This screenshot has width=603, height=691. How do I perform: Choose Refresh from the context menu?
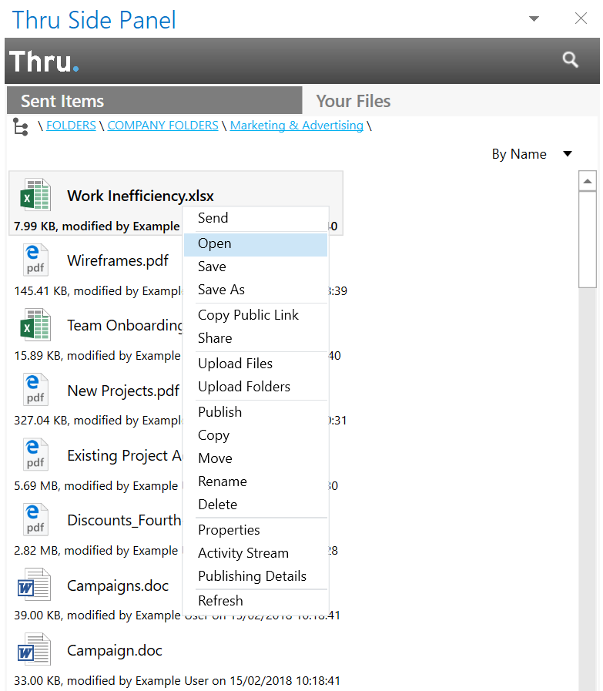pyautogui.click(x=256, y=601)
